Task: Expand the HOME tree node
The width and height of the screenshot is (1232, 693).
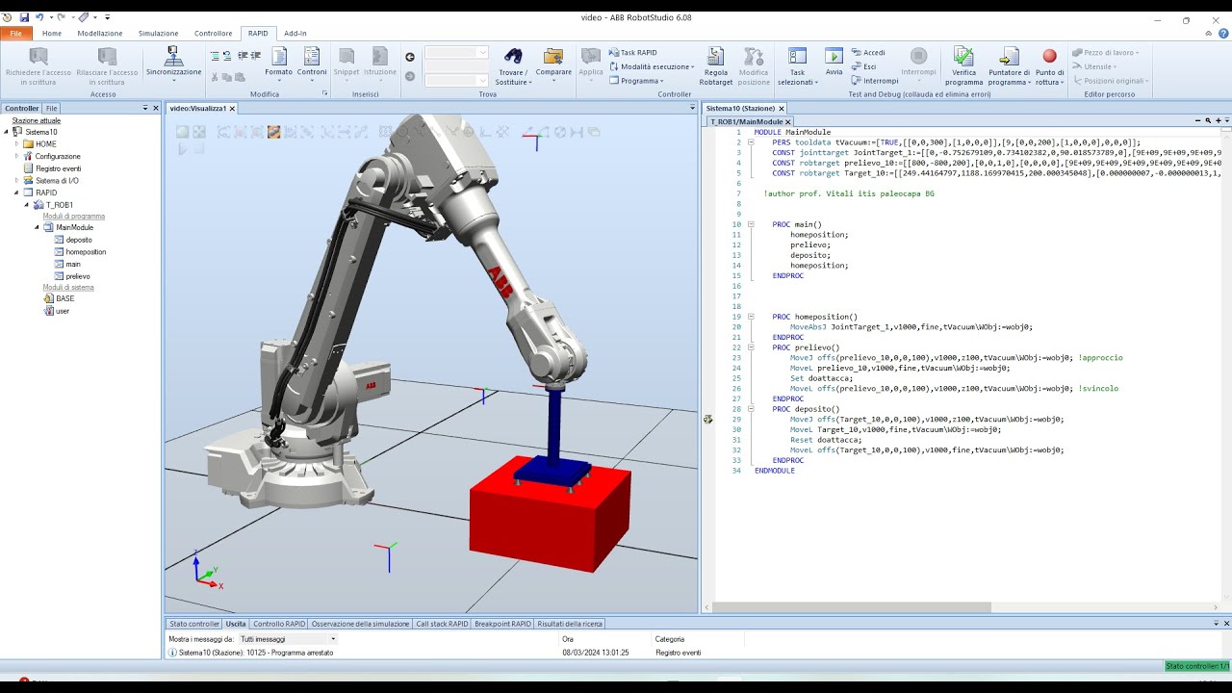Action: point(16,144)
